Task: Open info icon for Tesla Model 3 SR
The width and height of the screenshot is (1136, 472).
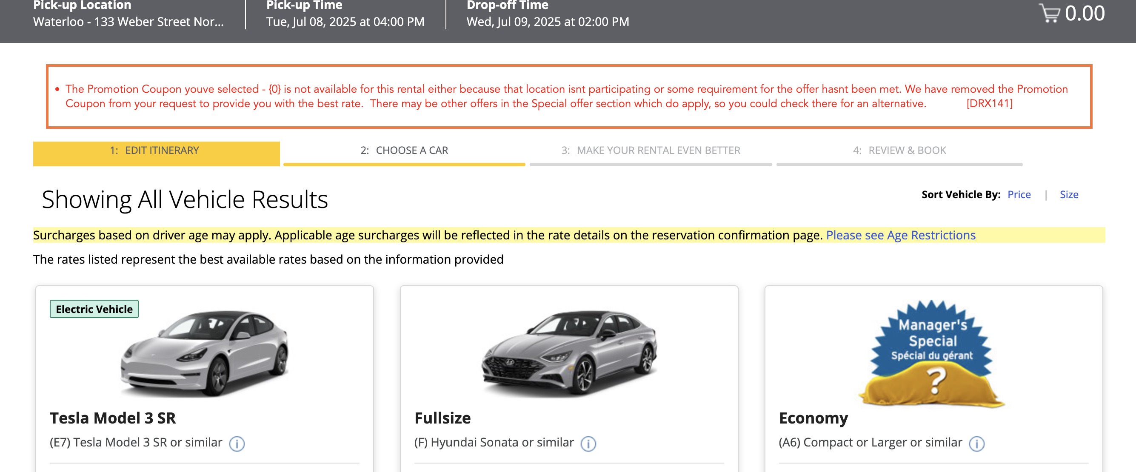Action: [x=237, y=444]
